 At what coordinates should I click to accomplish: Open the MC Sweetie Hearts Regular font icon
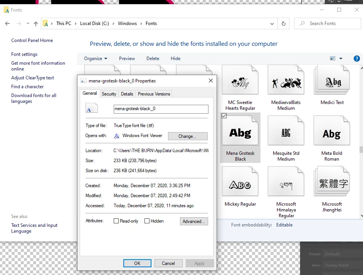(x=240, y=80)
